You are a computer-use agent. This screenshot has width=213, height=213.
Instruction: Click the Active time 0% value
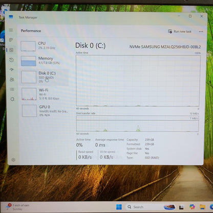tap(79, 145)
